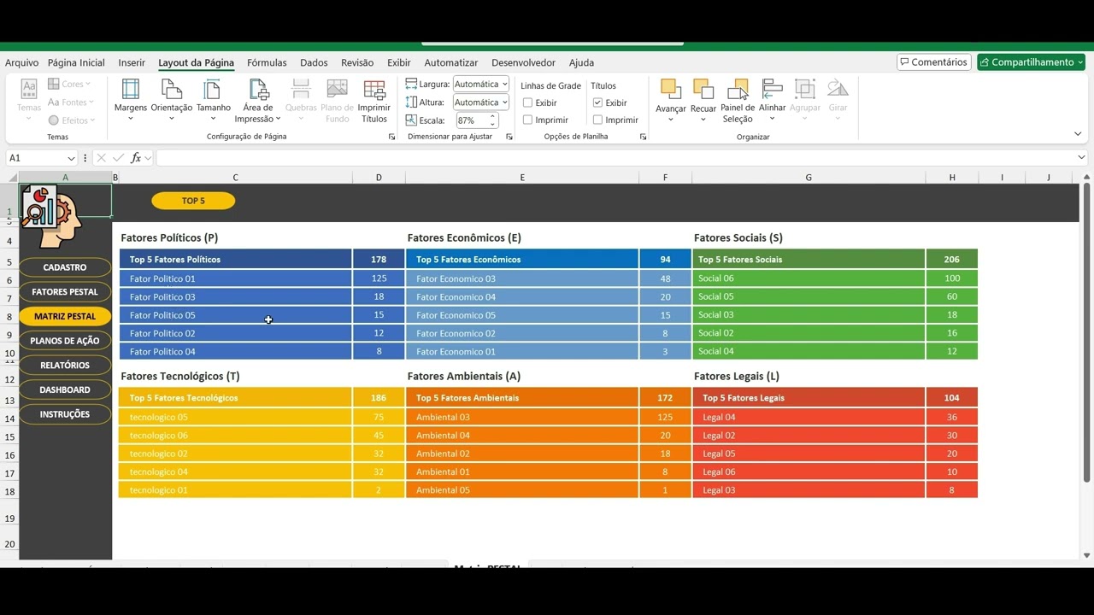
Task: Open the Painel de Seleção pane
Action: [738, 100]
